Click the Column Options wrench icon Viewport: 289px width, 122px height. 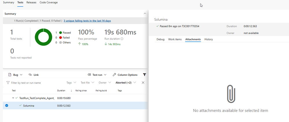tap(114, 75)
